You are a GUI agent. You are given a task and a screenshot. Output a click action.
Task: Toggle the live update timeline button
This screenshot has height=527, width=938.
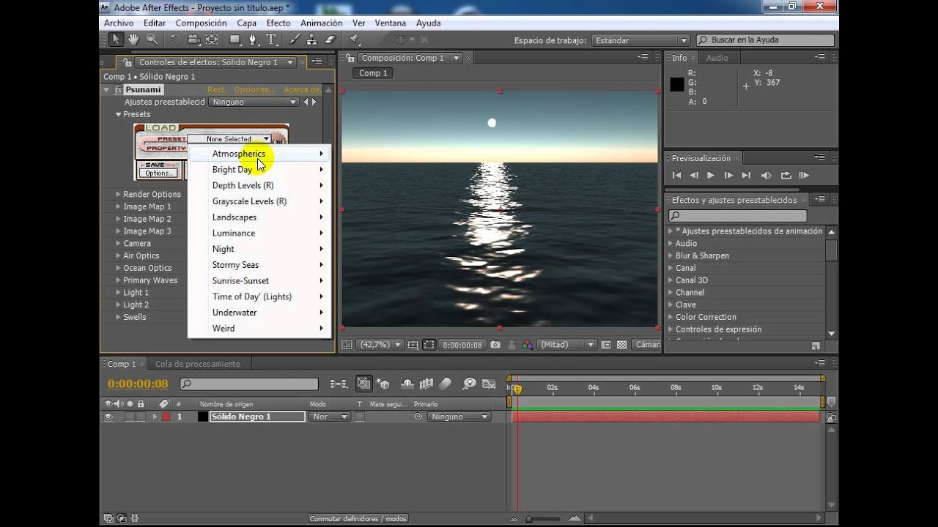click(x=363, y=384)
